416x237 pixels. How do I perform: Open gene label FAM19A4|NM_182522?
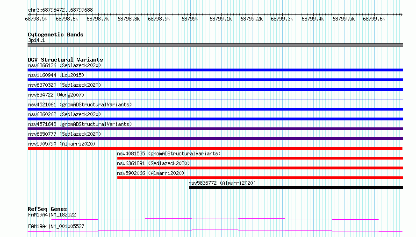pos(52,215)
